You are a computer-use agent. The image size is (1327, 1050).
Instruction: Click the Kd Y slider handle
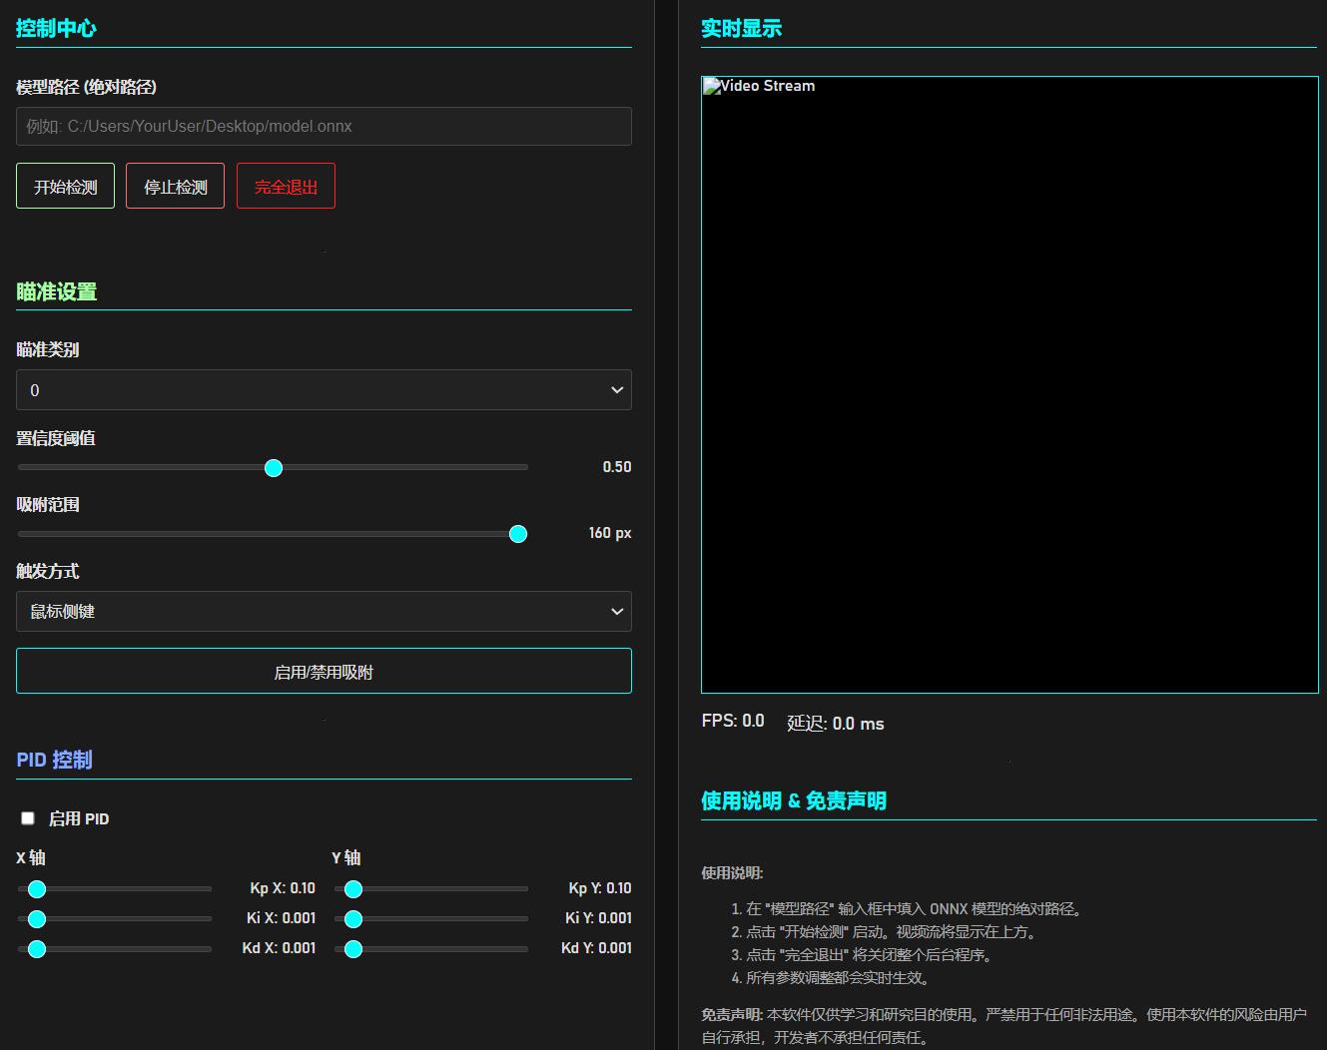[353, 949]
